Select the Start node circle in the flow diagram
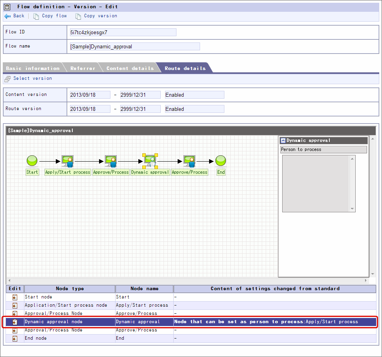 [x=32, y=161]
